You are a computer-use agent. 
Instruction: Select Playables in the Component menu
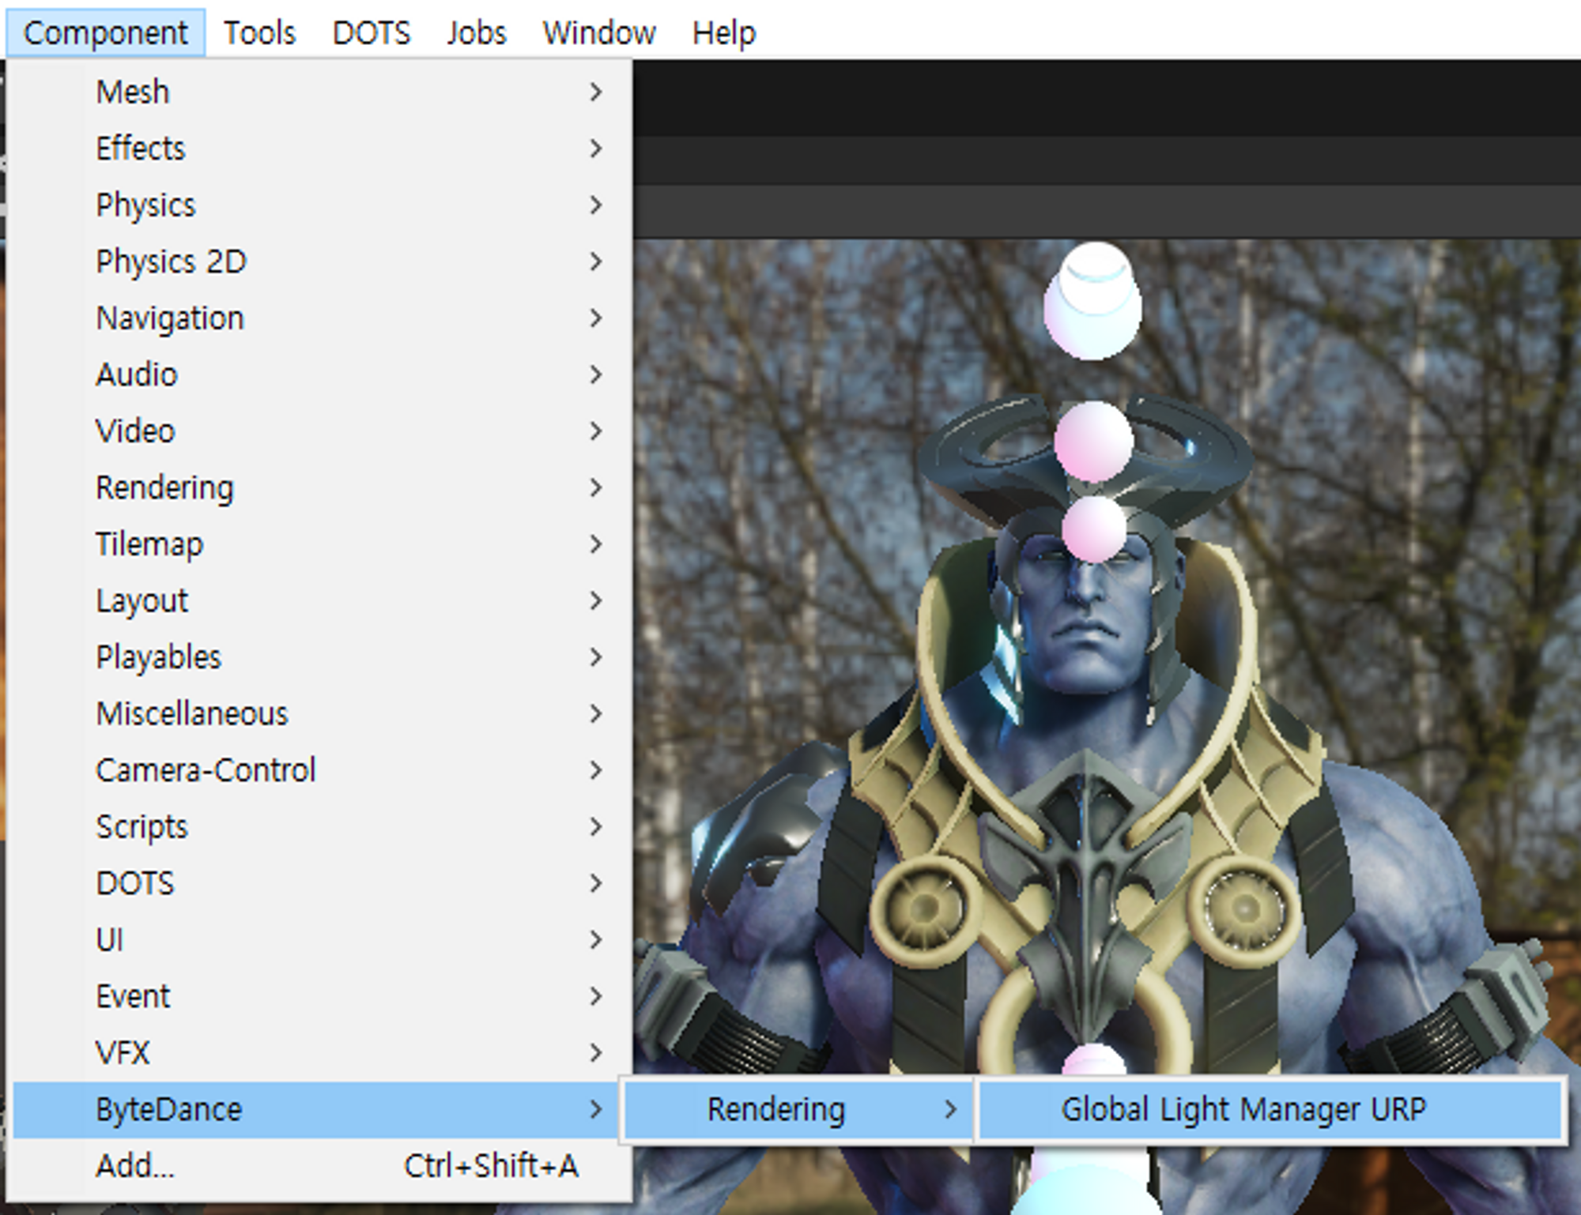tap(158, 657)
